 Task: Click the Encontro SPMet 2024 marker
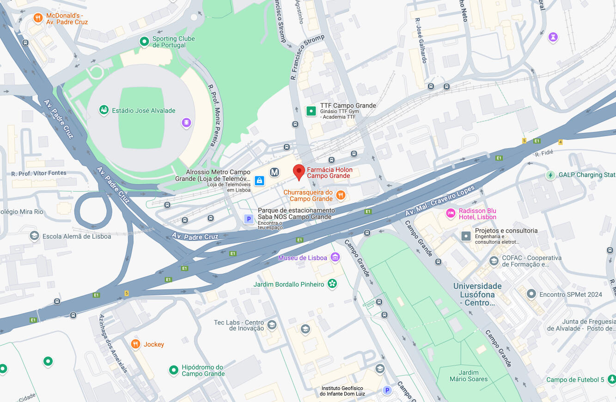coord(532,294)
